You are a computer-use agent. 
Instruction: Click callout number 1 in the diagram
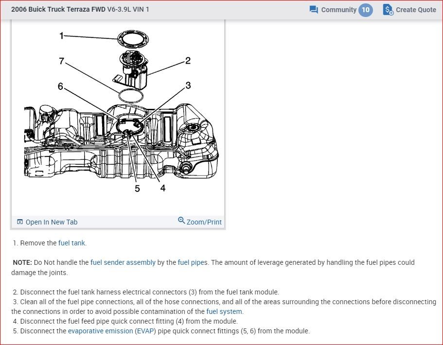click(62, 35)
